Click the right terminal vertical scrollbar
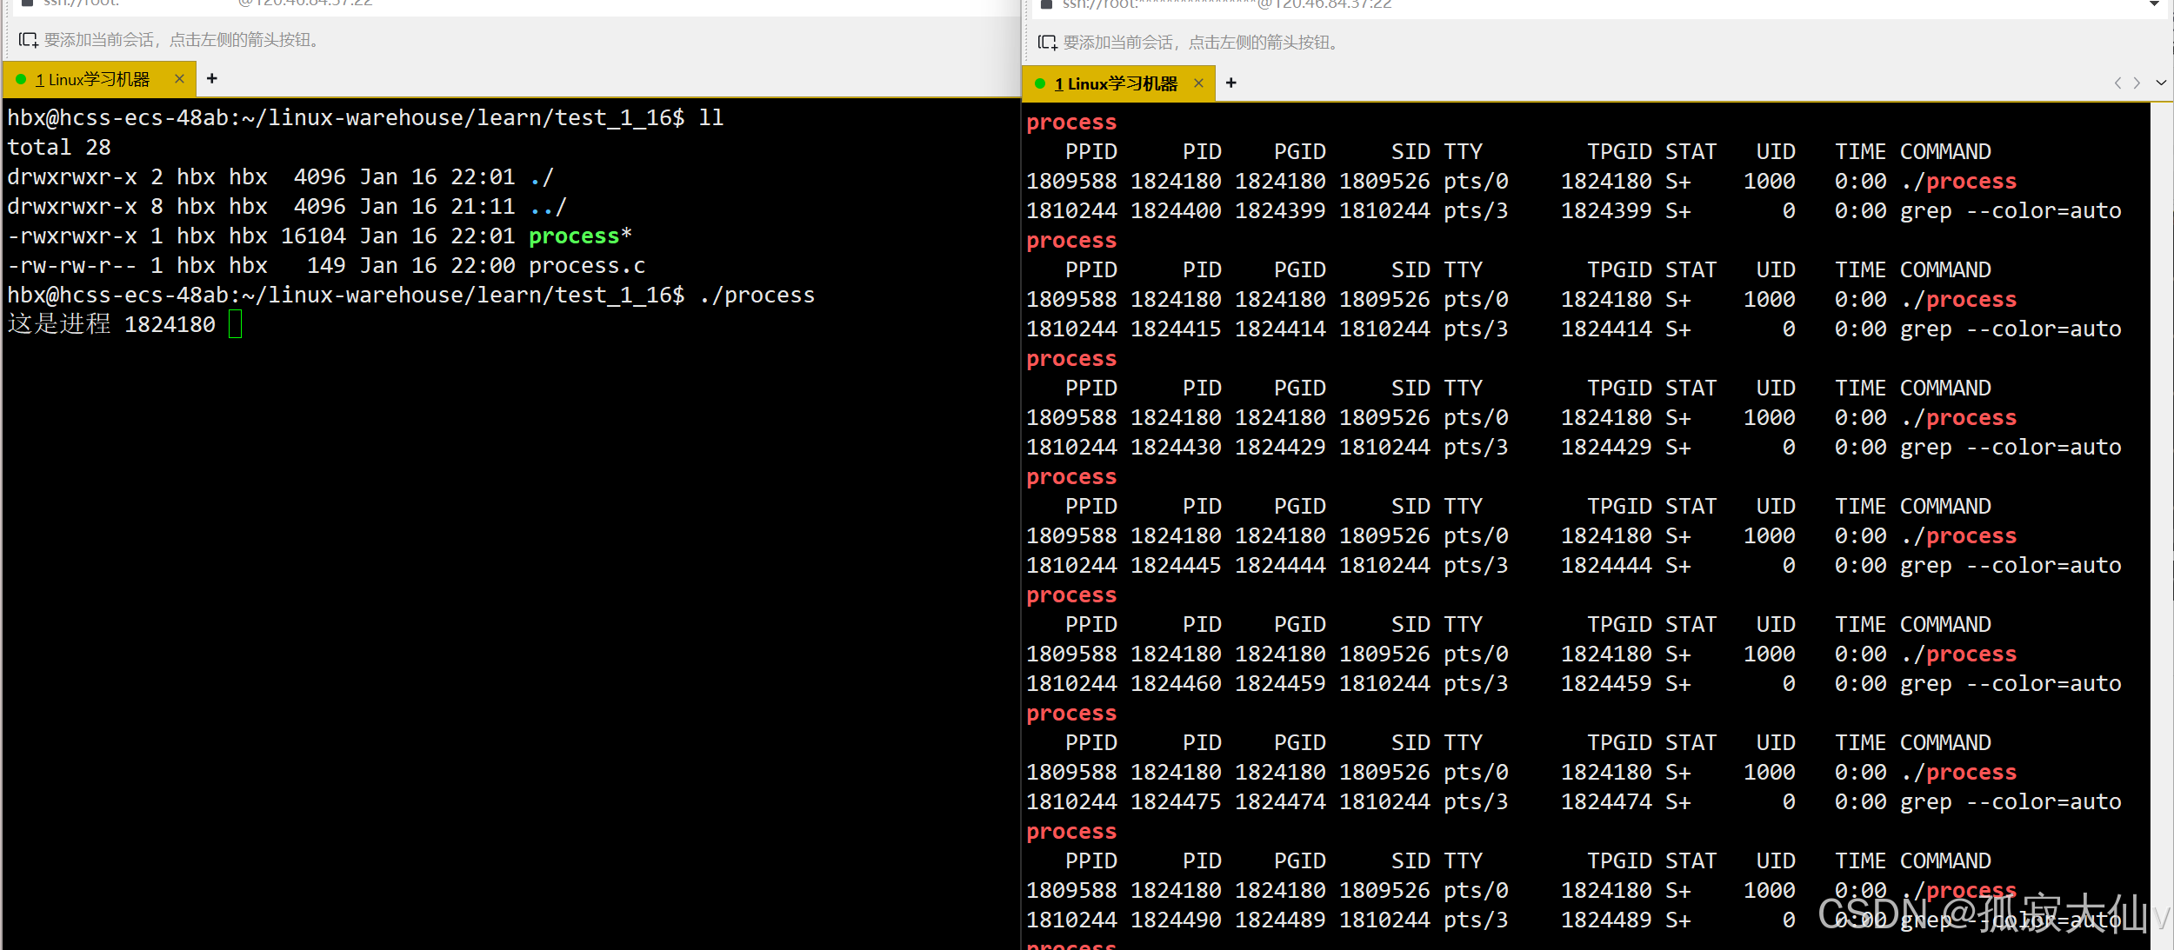The width and height of the screenshot is (2174, 950). pos(2162,525)
